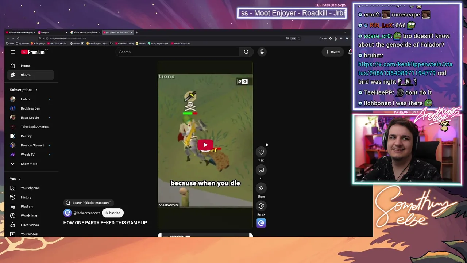This screenshot has height=263, width=467.
Task: Bookmark this page with the star
Action: click(x=299, y=38)
